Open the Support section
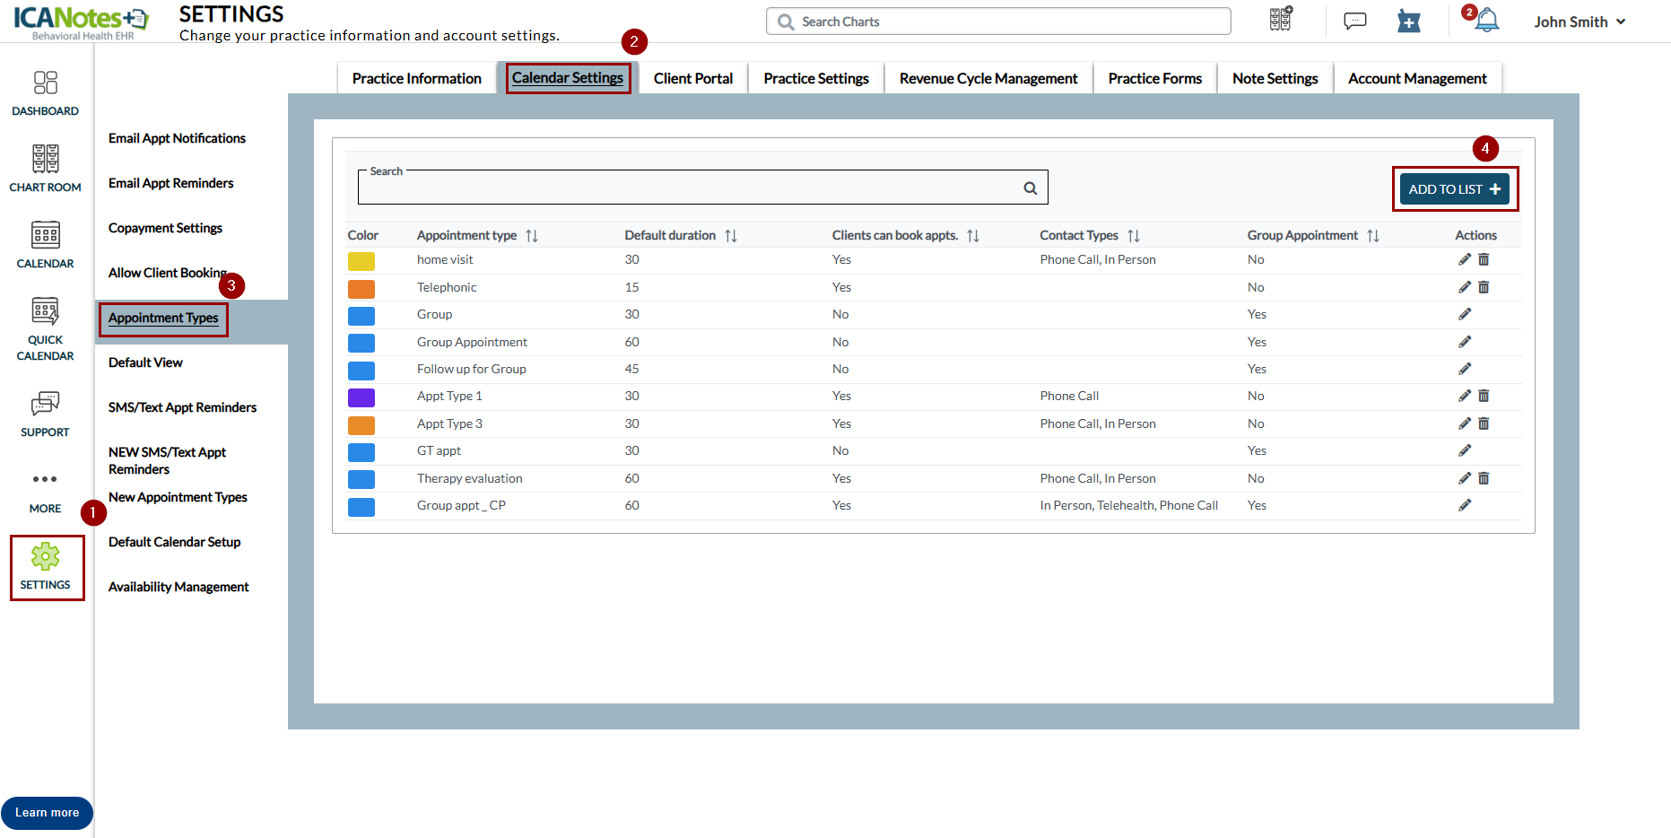This screenshot has height=838, width=1671. 45,414
